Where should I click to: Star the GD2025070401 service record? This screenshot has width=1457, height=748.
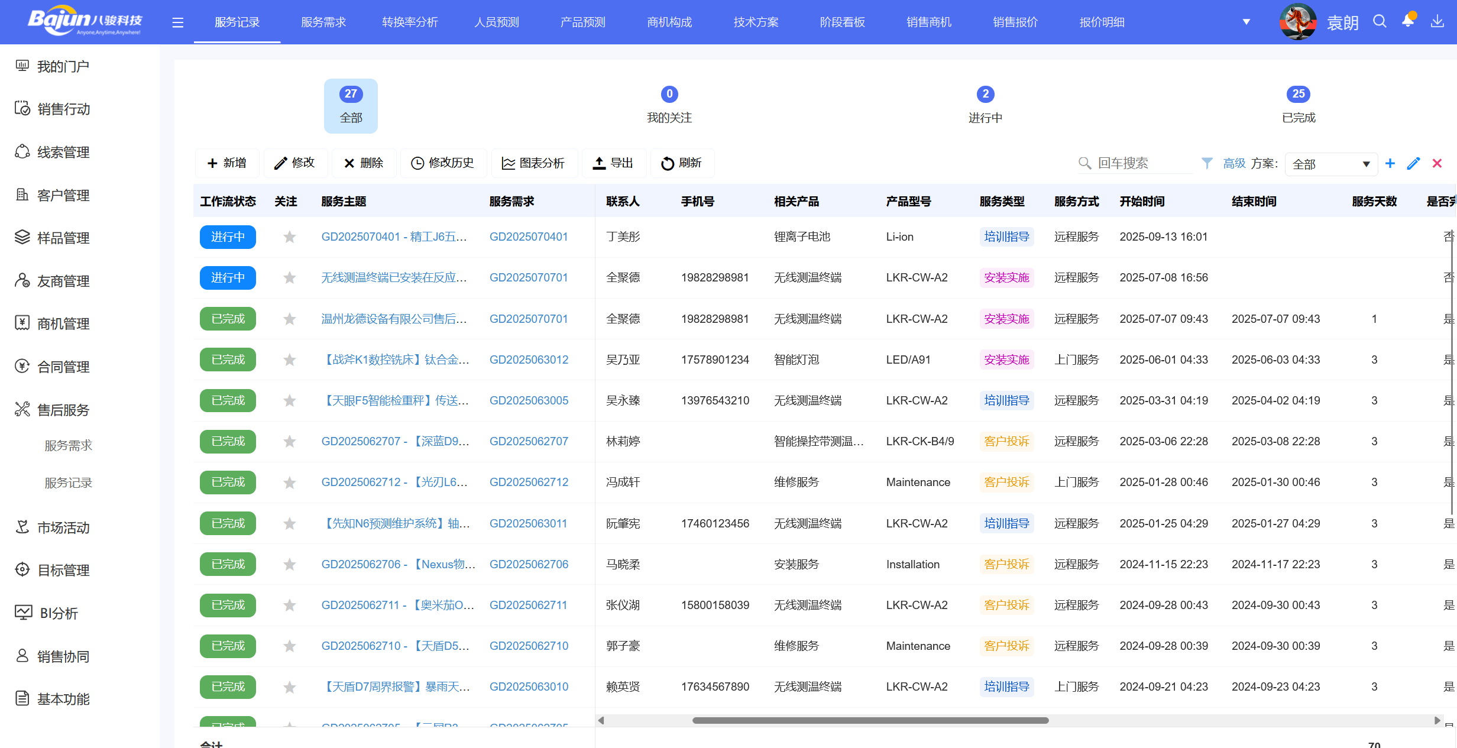pyautogui.click(x=289, y=237)
